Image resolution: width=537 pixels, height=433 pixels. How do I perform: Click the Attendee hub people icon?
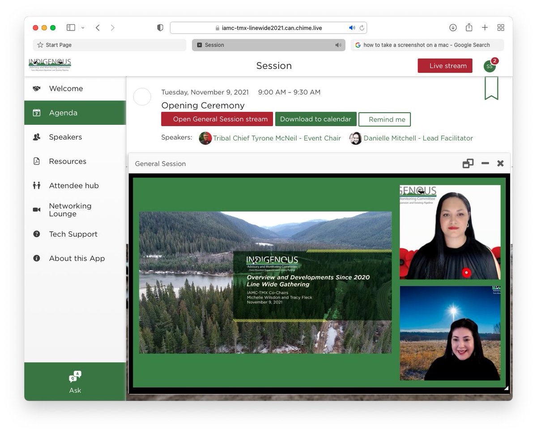(37, 185)
